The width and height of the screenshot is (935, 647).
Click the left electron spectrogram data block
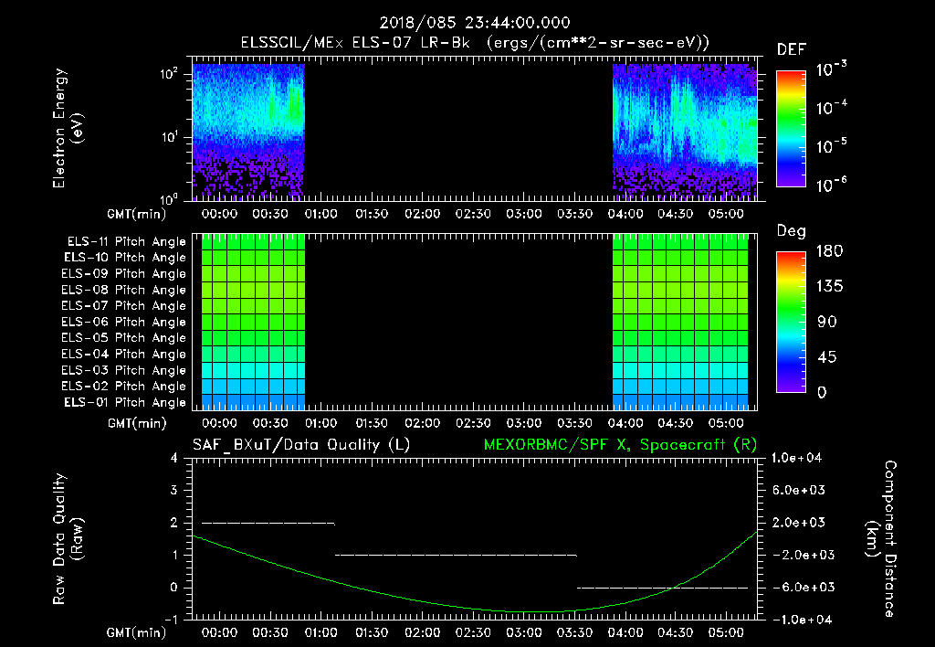click(247, 129)
